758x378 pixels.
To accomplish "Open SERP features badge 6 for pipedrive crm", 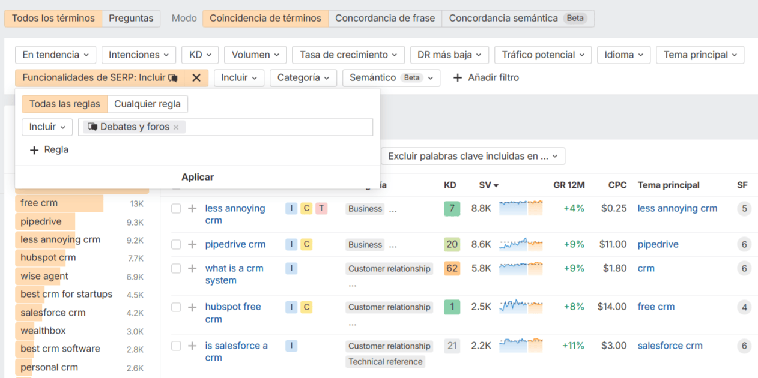I will tap(744, 245).
